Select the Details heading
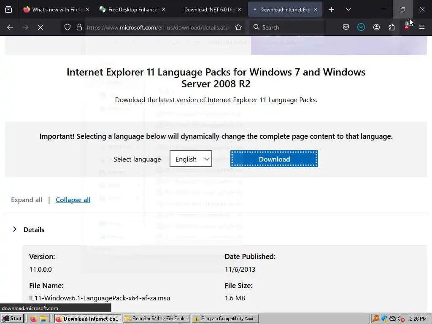Image resolution: width=432 pixels, height=324 pixels. click(x=34, y=230)
